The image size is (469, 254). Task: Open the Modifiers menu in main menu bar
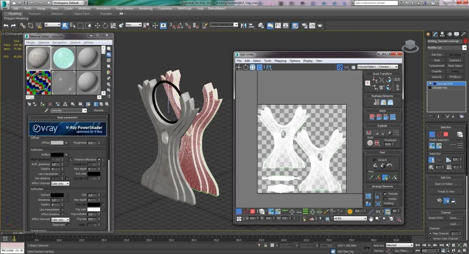84,8
